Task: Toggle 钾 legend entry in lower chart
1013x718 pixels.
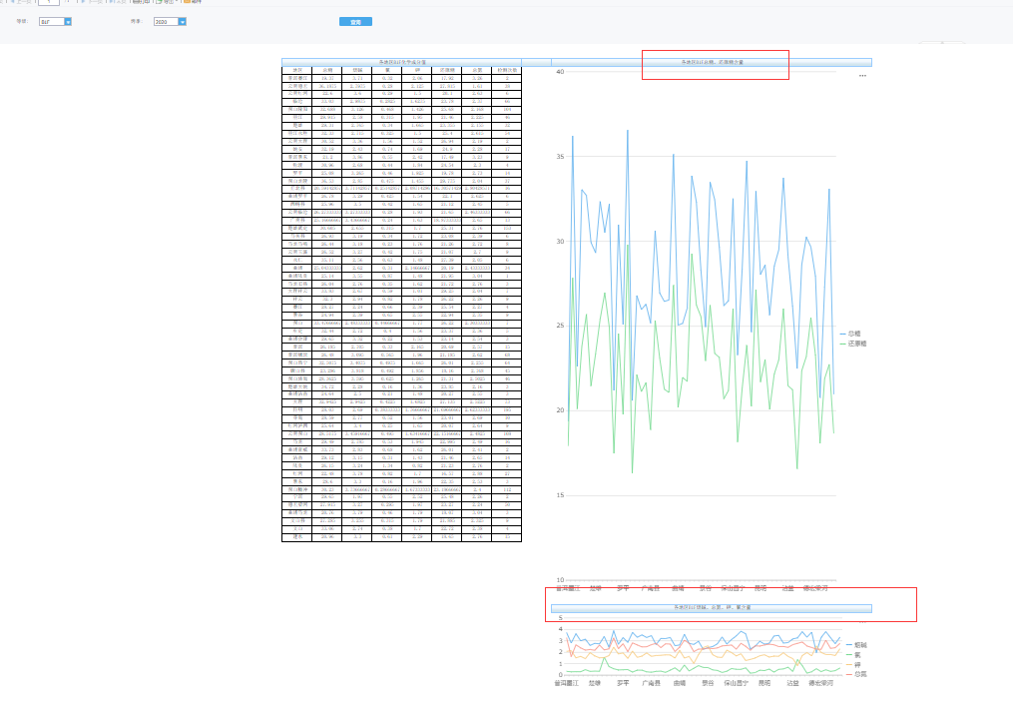Action: point(854,664)
